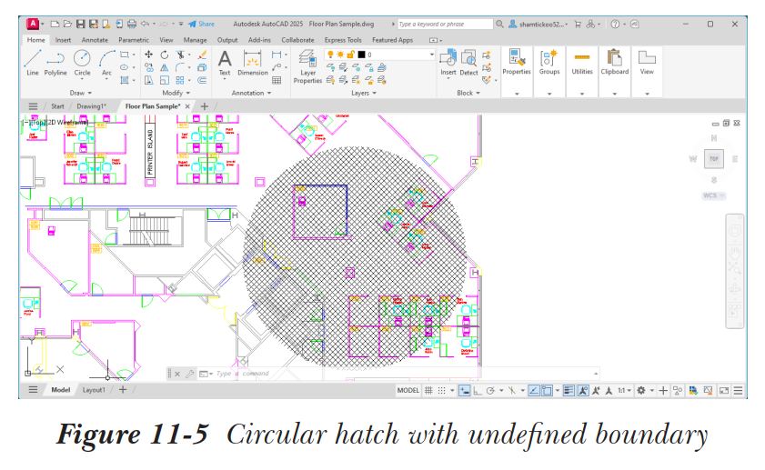
Task: Switch to the Layout1 tab
Action: coord(93,390)
